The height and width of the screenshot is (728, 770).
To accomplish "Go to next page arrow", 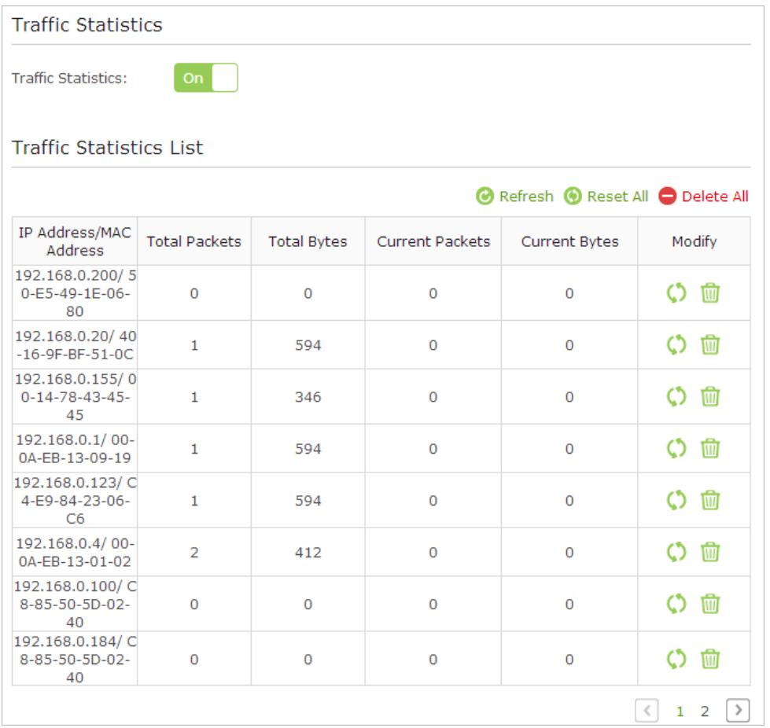I will pyautogui.click(x=738, y=711).
